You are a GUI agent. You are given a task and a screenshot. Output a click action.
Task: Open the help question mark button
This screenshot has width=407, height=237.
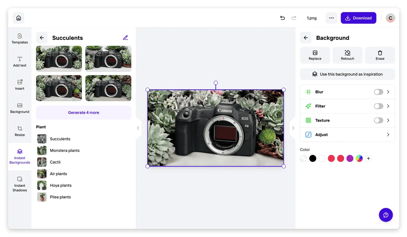click(386, 215)
